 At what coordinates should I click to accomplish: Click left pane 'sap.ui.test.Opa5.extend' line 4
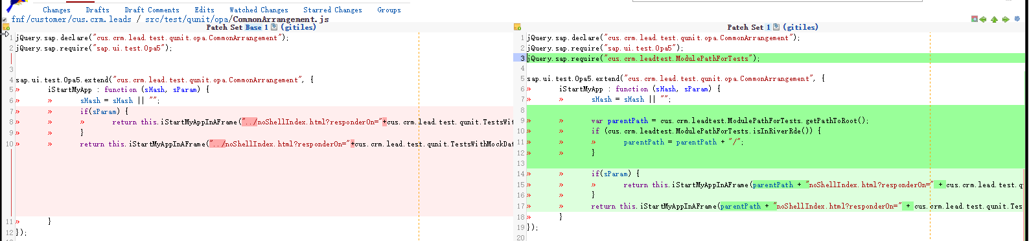(165, 80)
